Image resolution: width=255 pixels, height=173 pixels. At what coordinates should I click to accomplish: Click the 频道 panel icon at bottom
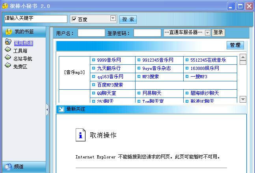8,167
